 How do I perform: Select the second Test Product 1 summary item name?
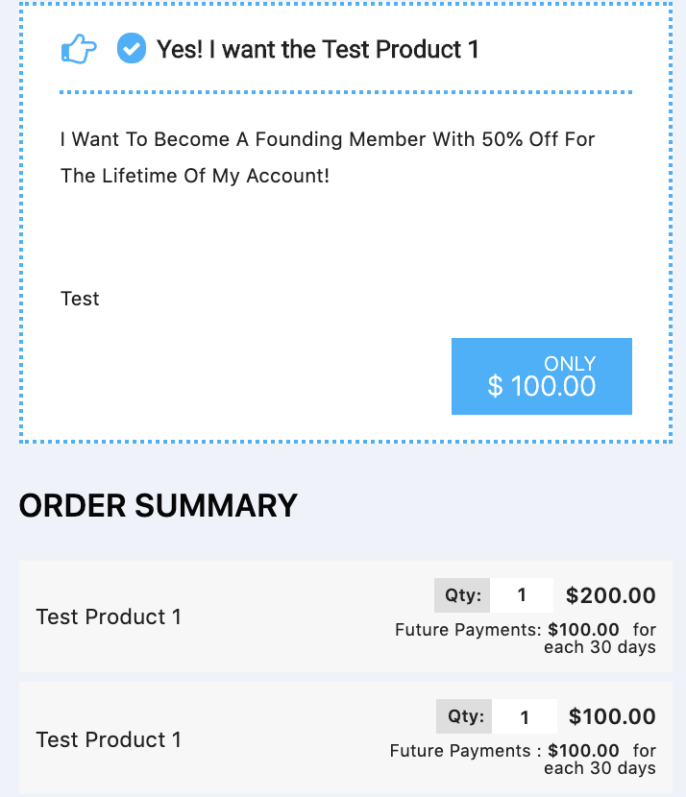tap(109, 739)
